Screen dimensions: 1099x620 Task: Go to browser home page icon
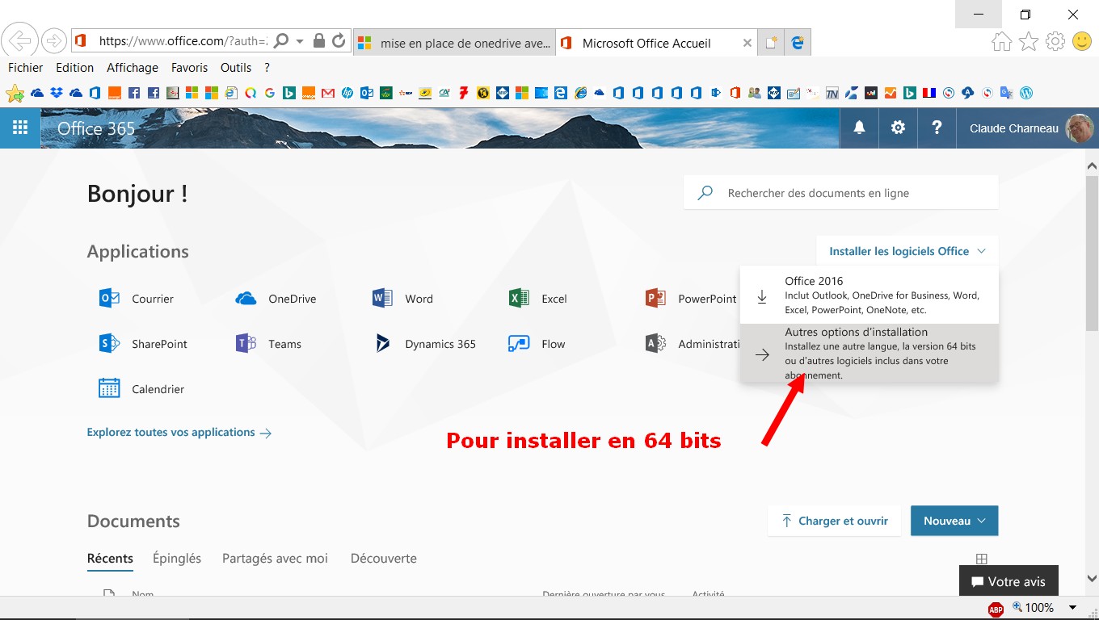tap(1001, 41)
